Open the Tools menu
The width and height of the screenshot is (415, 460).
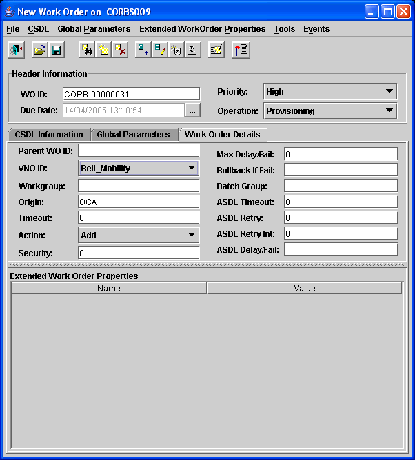(285, 29)
